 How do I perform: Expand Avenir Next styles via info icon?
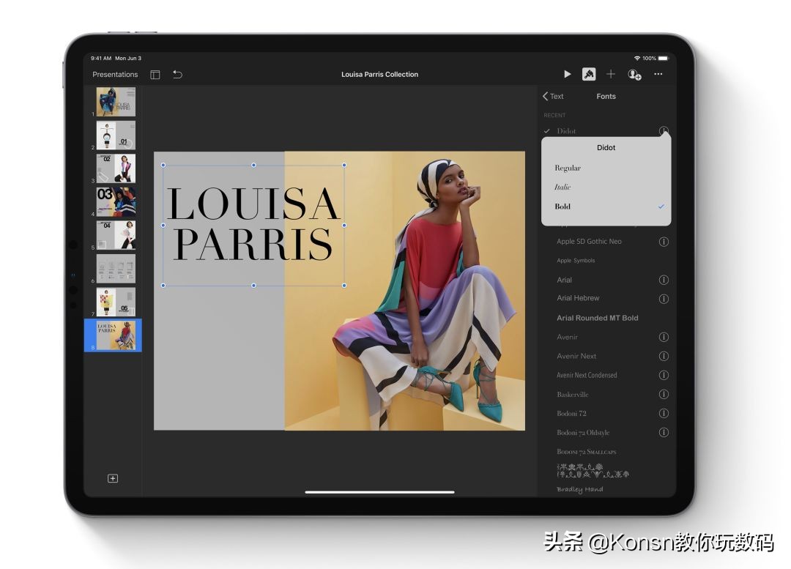point(664,356)
